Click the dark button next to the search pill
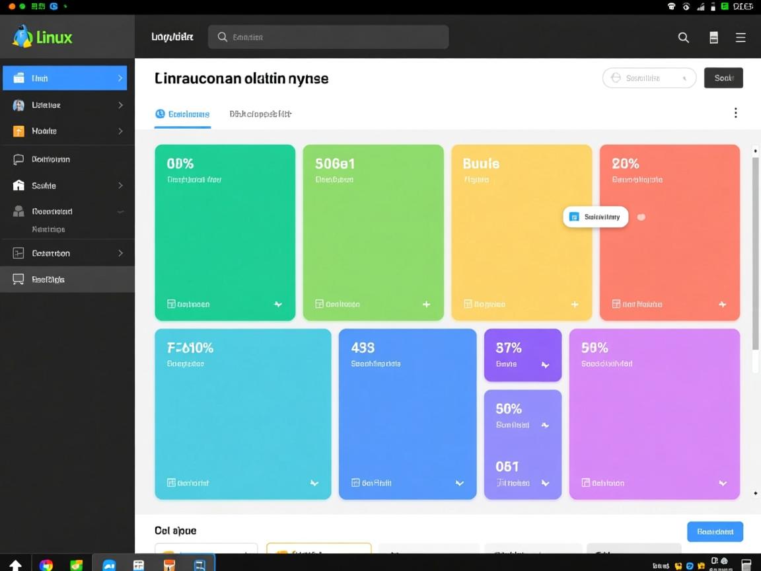The image size is (761, 571). 723,78
